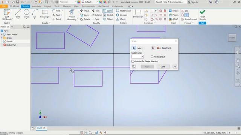Screen dimensions: 241x135
Task: Expand Scale dialog with >> button
Action: tap(175, 67)
